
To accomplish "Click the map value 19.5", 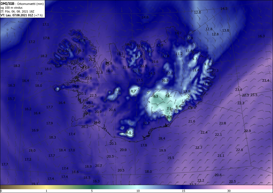I will tap(171, 158).
